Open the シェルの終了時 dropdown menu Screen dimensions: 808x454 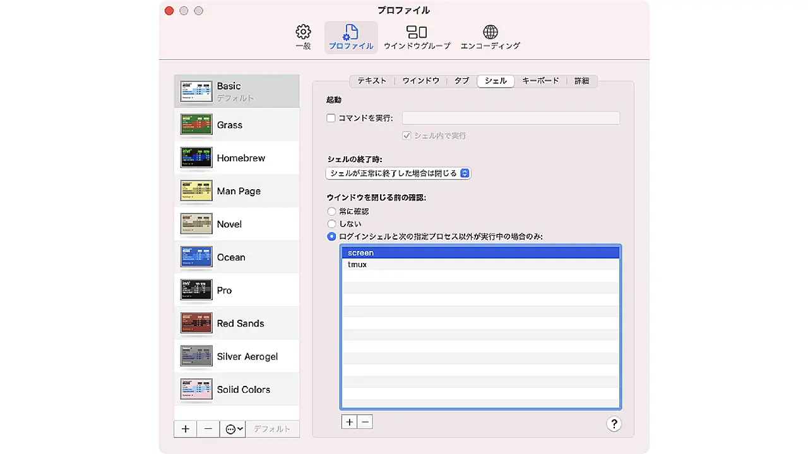tap(398, 173)
